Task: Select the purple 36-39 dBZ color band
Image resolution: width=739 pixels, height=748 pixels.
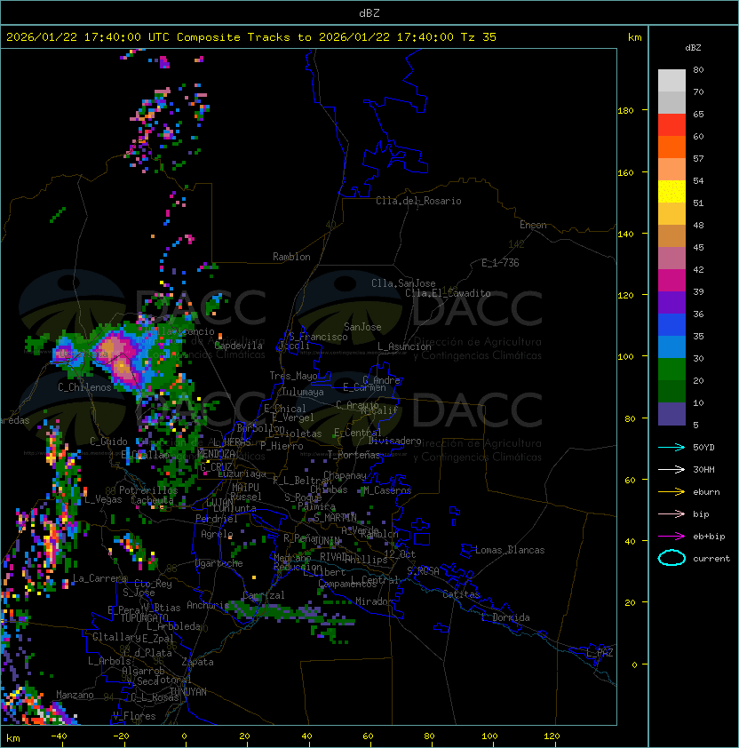Action: pos(671,303)
